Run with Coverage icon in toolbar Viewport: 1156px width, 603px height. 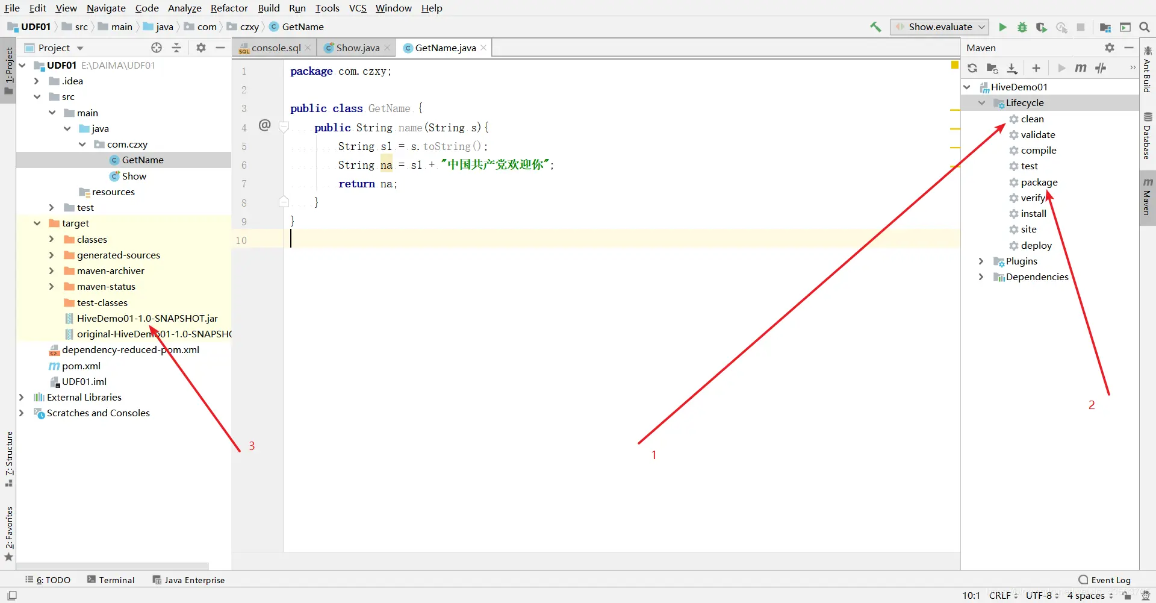click(1041, 27)
